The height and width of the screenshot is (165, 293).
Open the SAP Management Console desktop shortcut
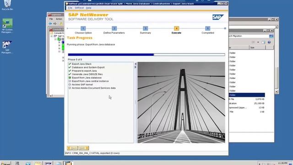point(7,47)
